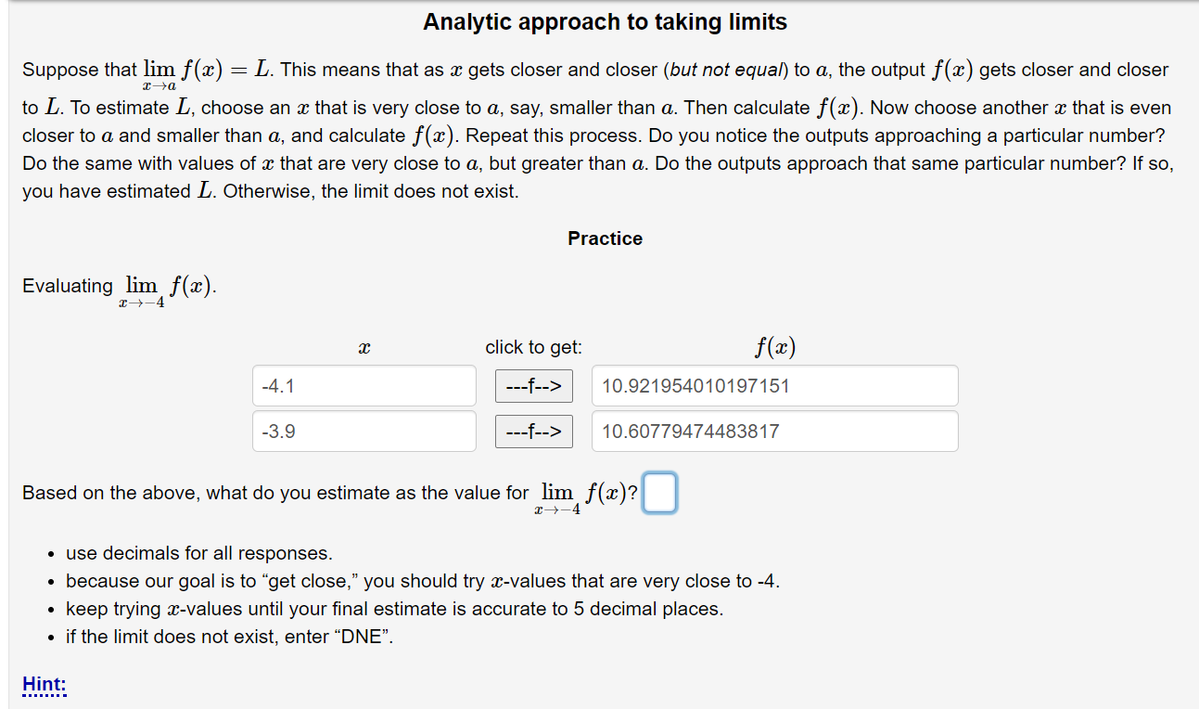Click the ---f--> button for x equals -3.9
The image size is (1199, 709).
(x=533, y=431)
